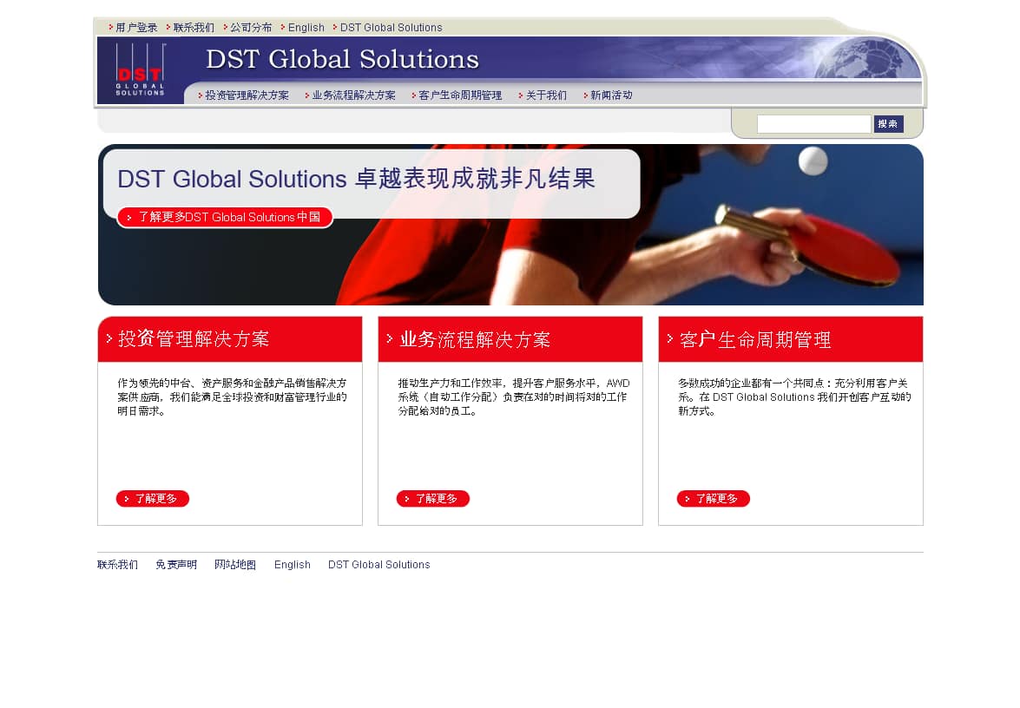The width and height of the screenshot is (1020, 708).
Task: Open 免责声明 disclaimer footer link
Action: [x=176, y=565]
